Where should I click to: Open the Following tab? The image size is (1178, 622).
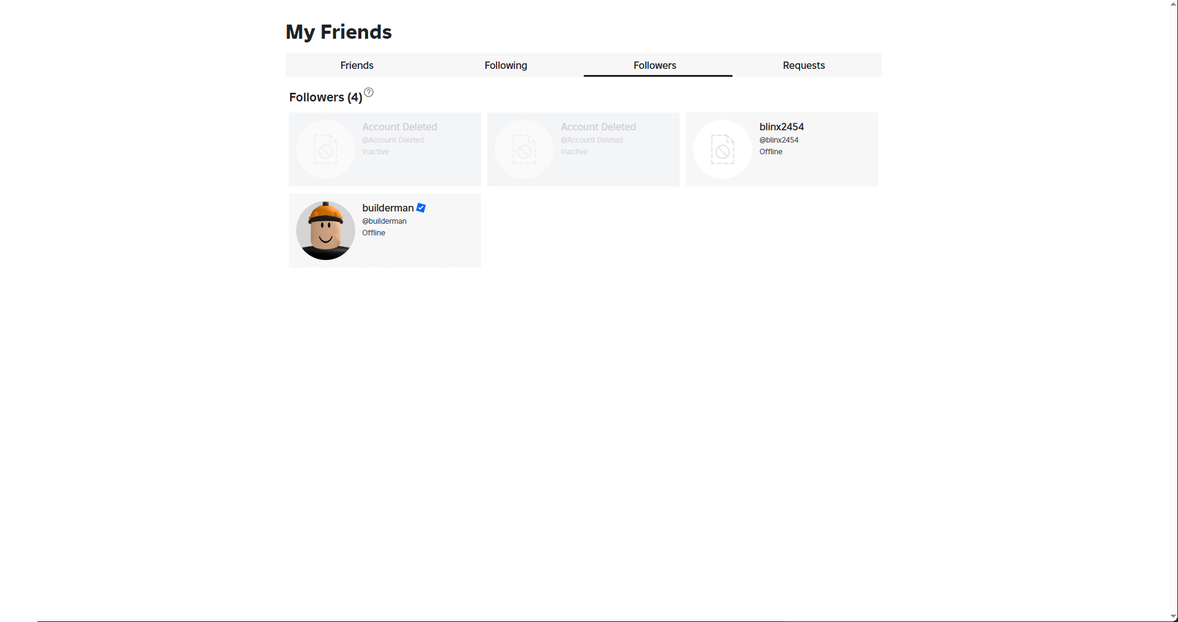(x=506, y=65)
